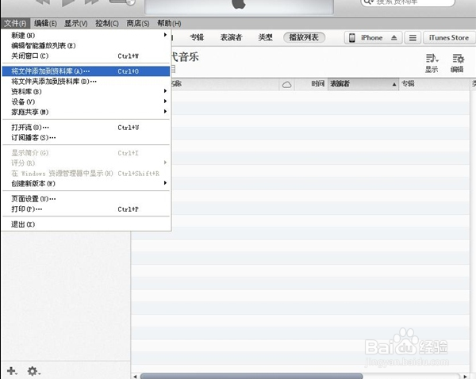Select 关闭窗口(C) menu entry
This screenshot has height=379, width=476.
86,56
